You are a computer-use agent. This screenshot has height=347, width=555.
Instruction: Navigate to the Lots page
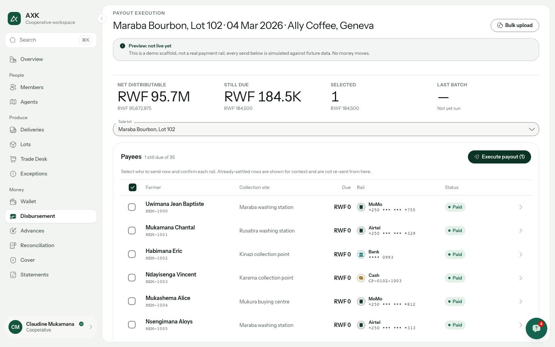(51, 145)
